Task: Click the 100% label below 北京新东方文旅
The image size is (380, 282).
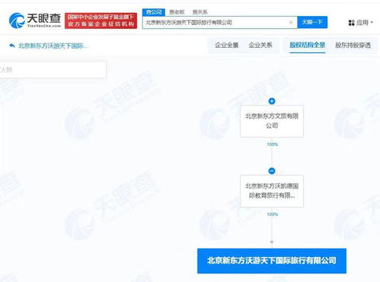Action: pyautogui.click(x=273, y=144)
